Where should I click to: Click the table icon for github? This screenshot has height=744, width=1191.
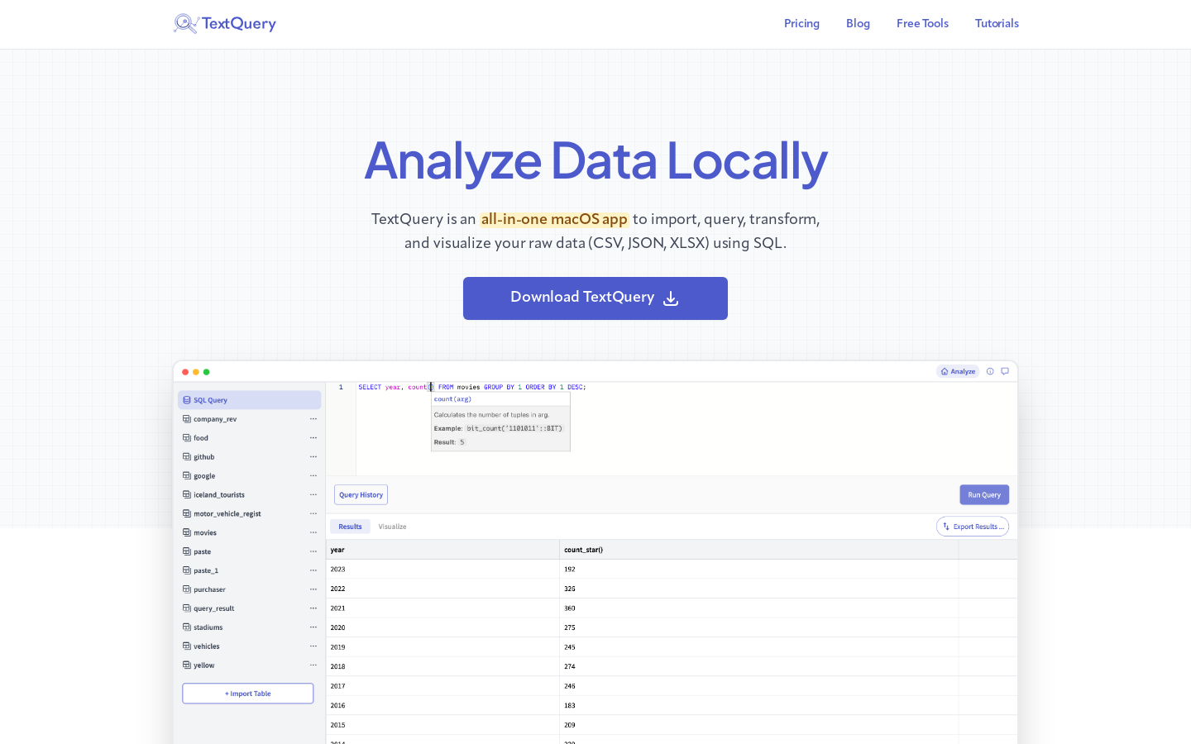[187, 457]
